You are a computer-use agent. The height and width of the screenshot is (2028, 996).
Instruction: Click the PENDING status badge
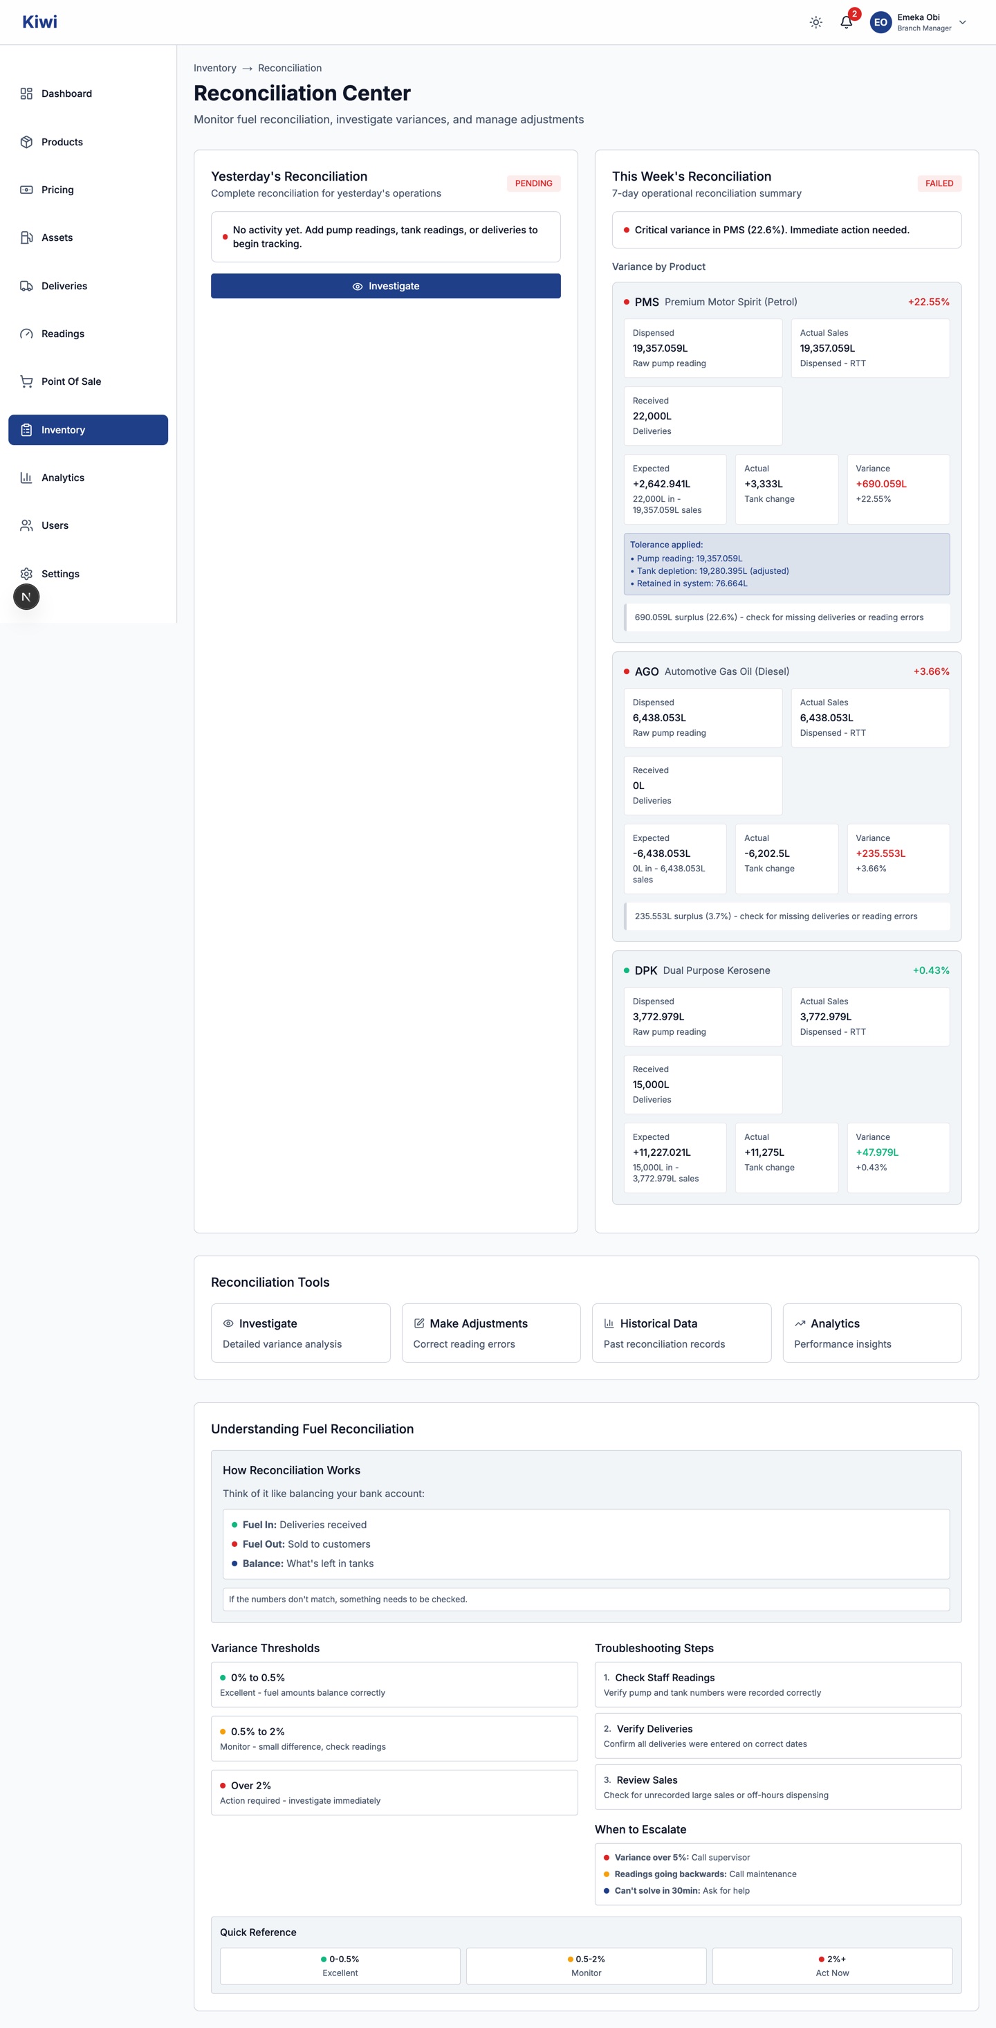(x=533, y=183)
